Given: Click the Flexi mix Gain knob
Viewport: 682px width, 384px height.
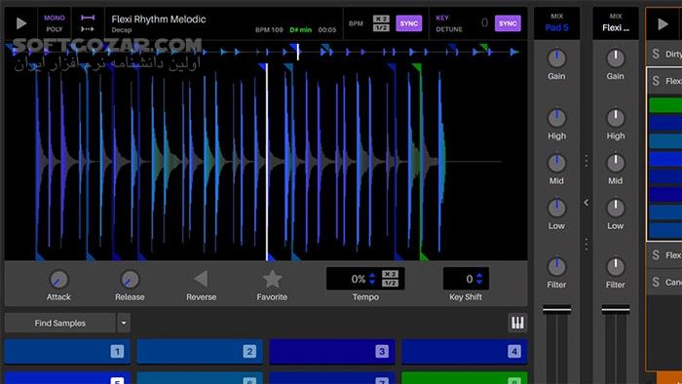Looking at the screenshot, I should point(616,58).
